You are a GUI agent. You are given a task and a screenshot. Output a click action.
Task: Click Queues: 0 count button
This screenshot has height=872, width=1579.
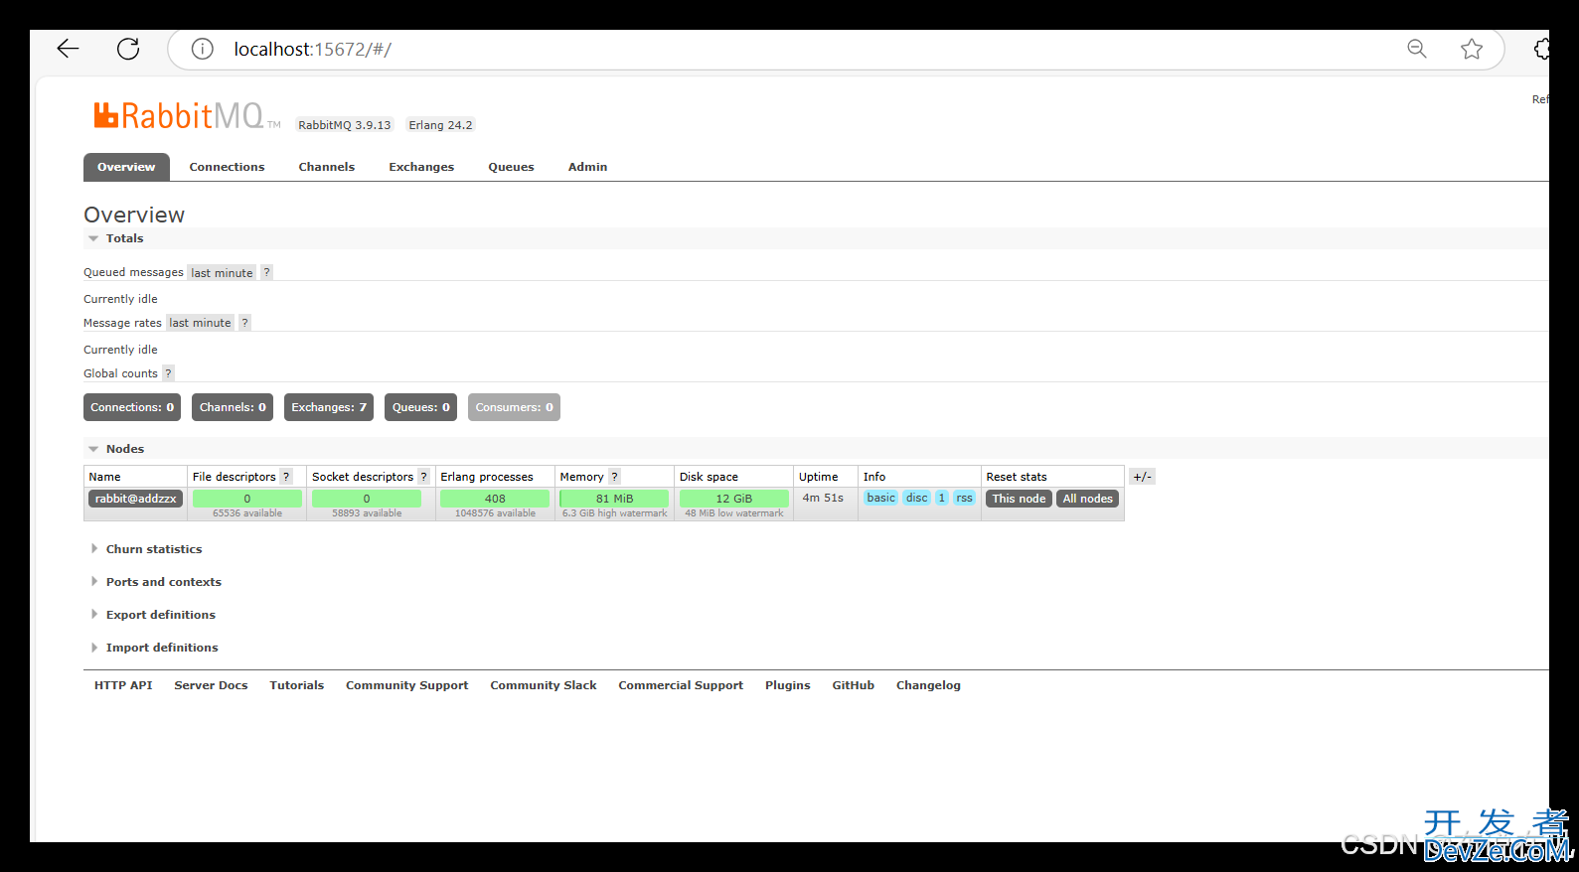coord(420,407)
